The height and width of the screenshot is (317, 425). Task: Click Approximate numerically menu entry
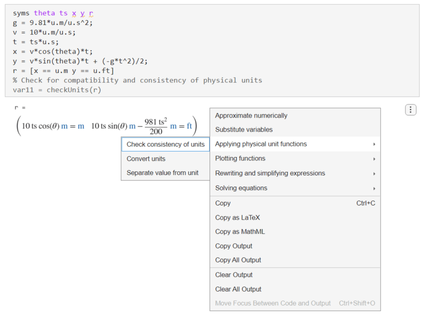point(251,115)
